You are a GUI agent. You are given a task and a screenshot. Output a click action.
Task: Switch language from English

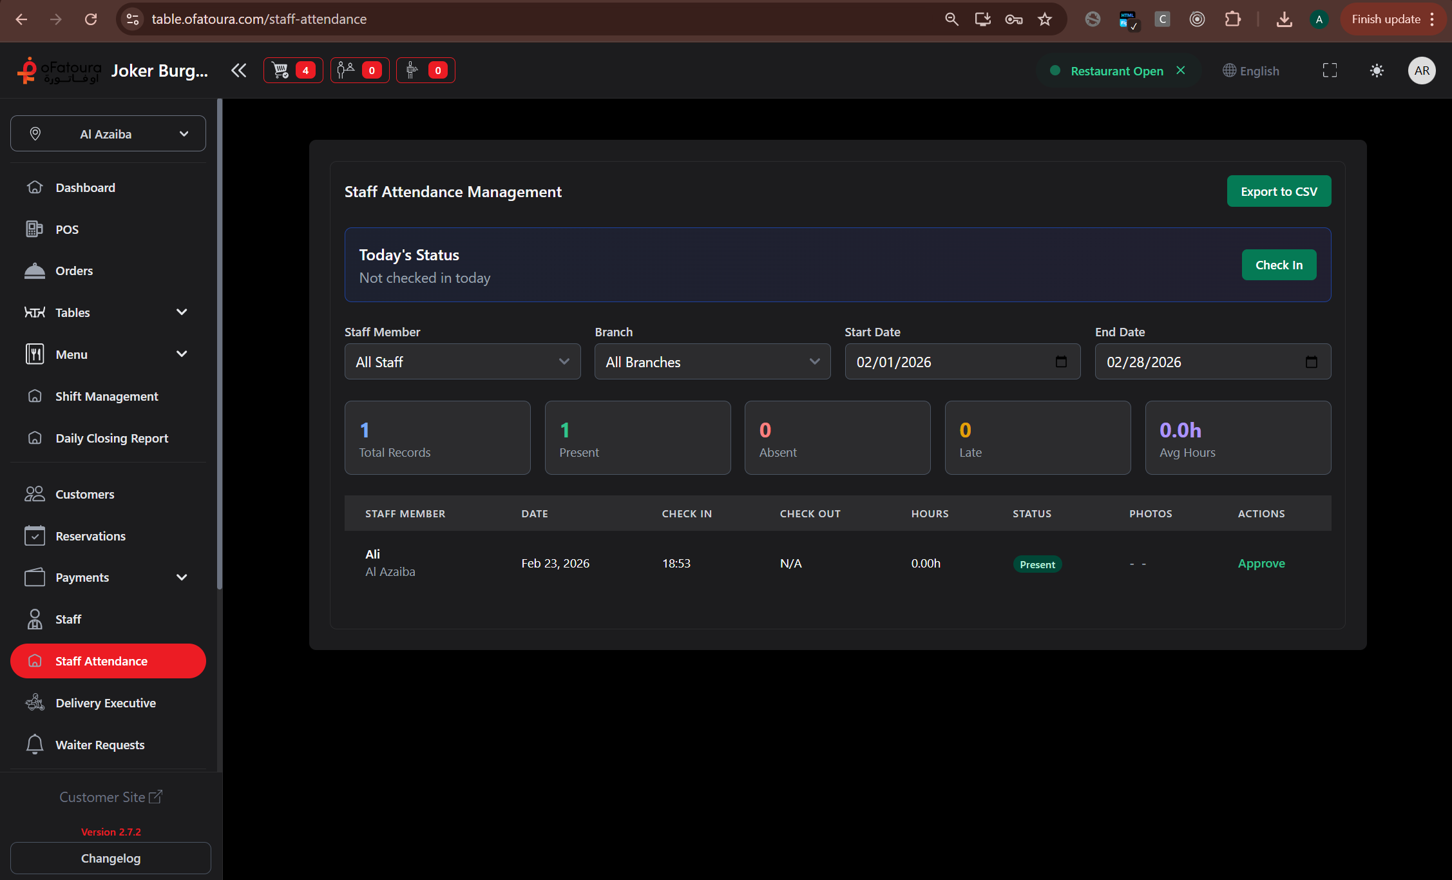click(x=1251, y=71)
